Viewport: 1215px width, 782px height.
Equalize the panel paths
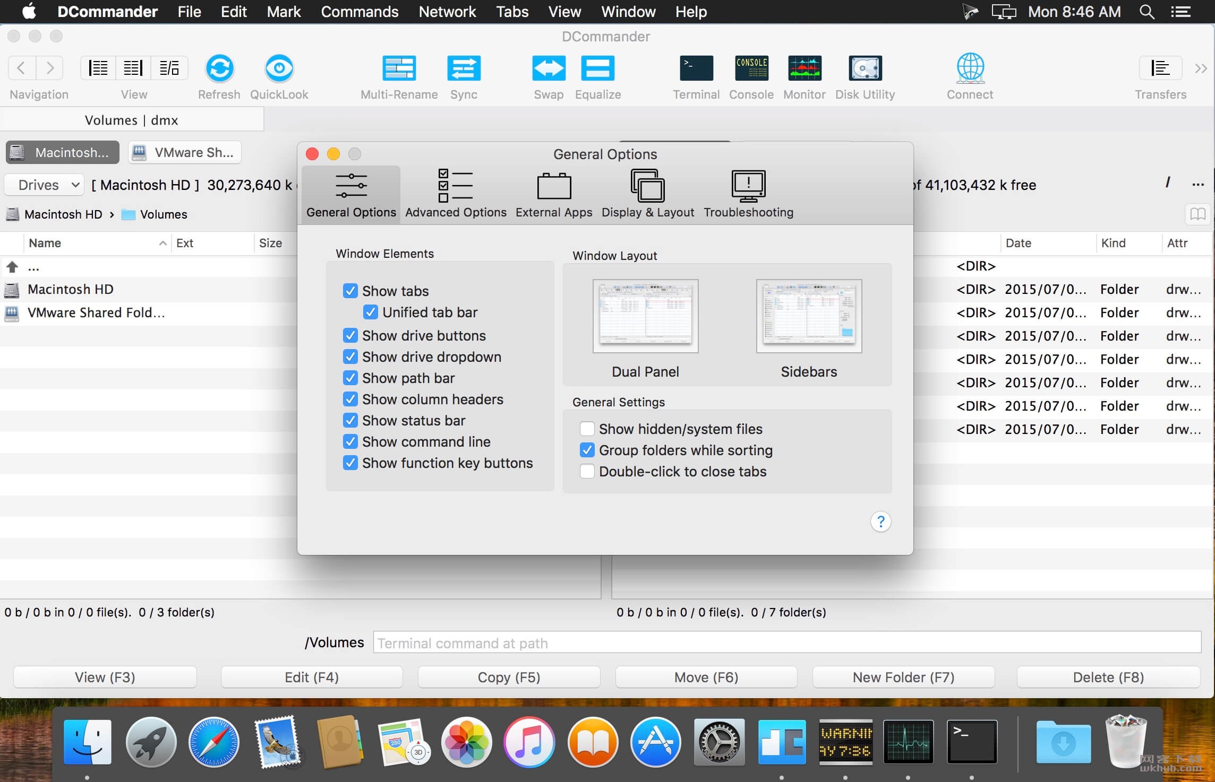tap(597, 68)
